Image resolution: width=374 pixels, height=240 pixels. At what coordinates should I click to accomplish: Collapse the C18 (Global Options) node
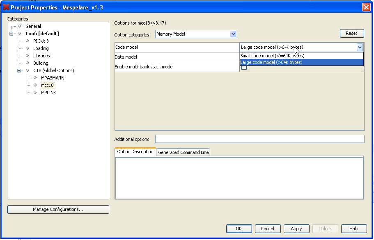tap(19, 70)
